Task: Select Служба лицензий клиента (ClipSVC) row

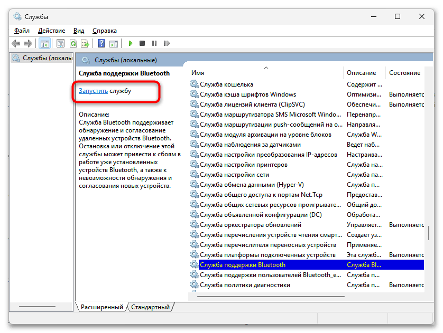Action: 307,104
